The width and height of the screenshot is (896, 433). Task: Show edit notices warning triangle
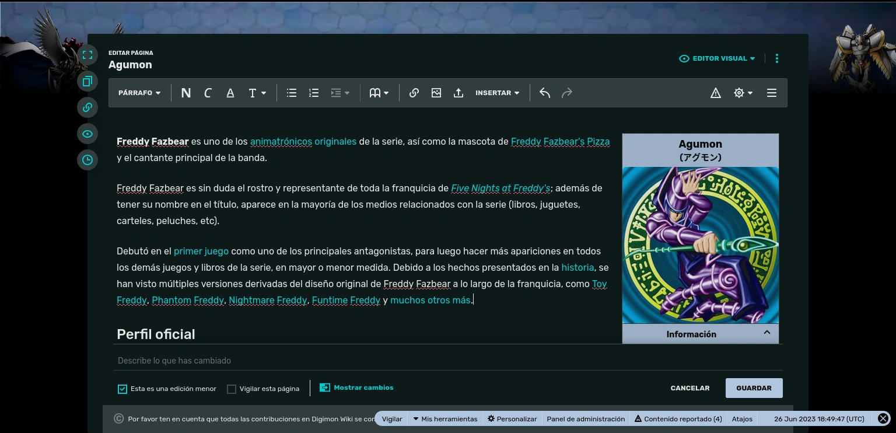coord(716,93)
